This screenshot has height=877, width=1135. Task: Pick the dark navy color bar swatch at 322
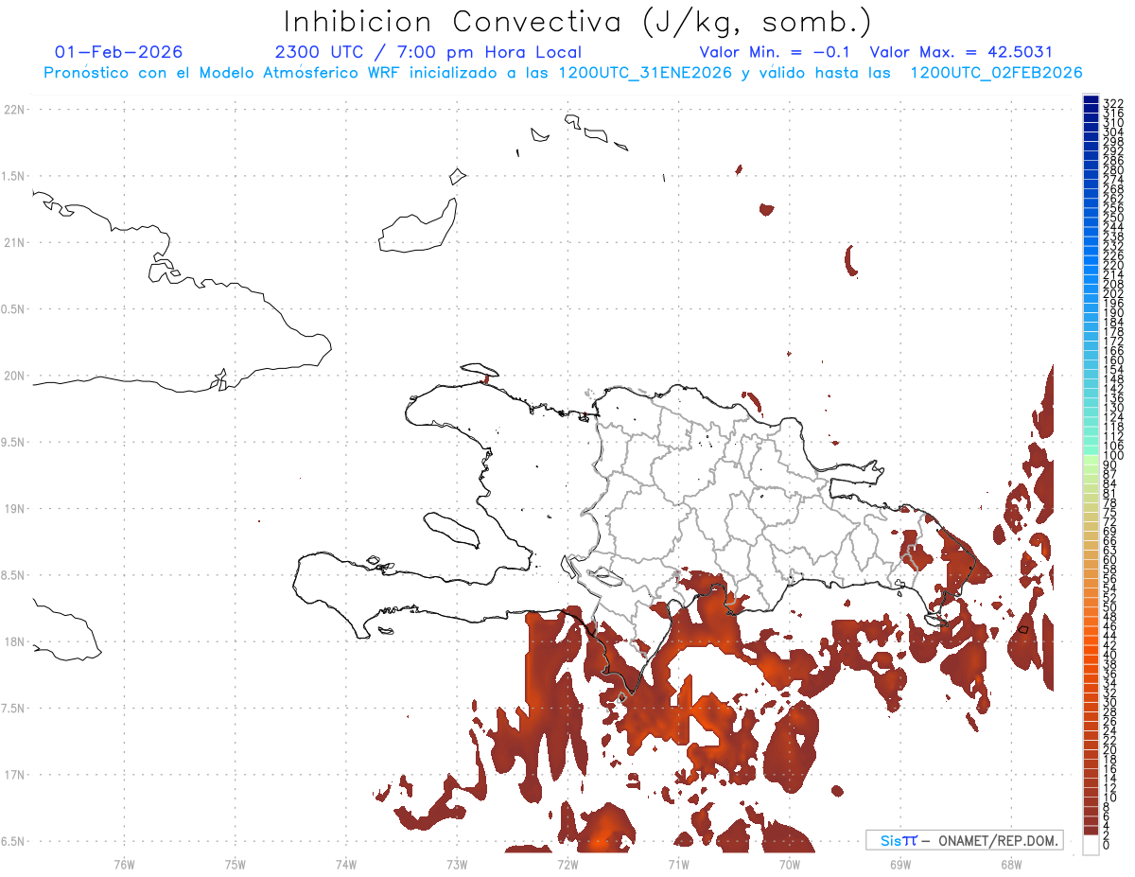(1091, 100)
